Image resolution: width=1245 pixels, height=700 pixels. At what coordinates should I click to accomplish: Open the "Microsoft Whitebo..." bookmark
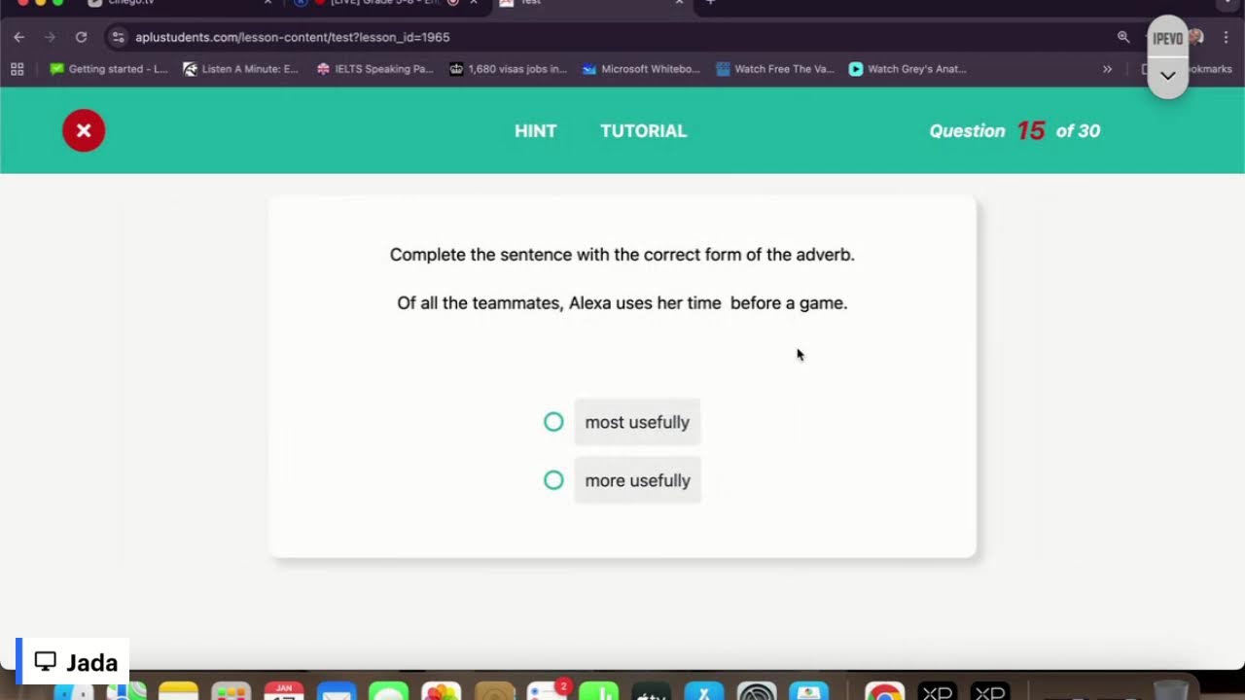(641, 69)
